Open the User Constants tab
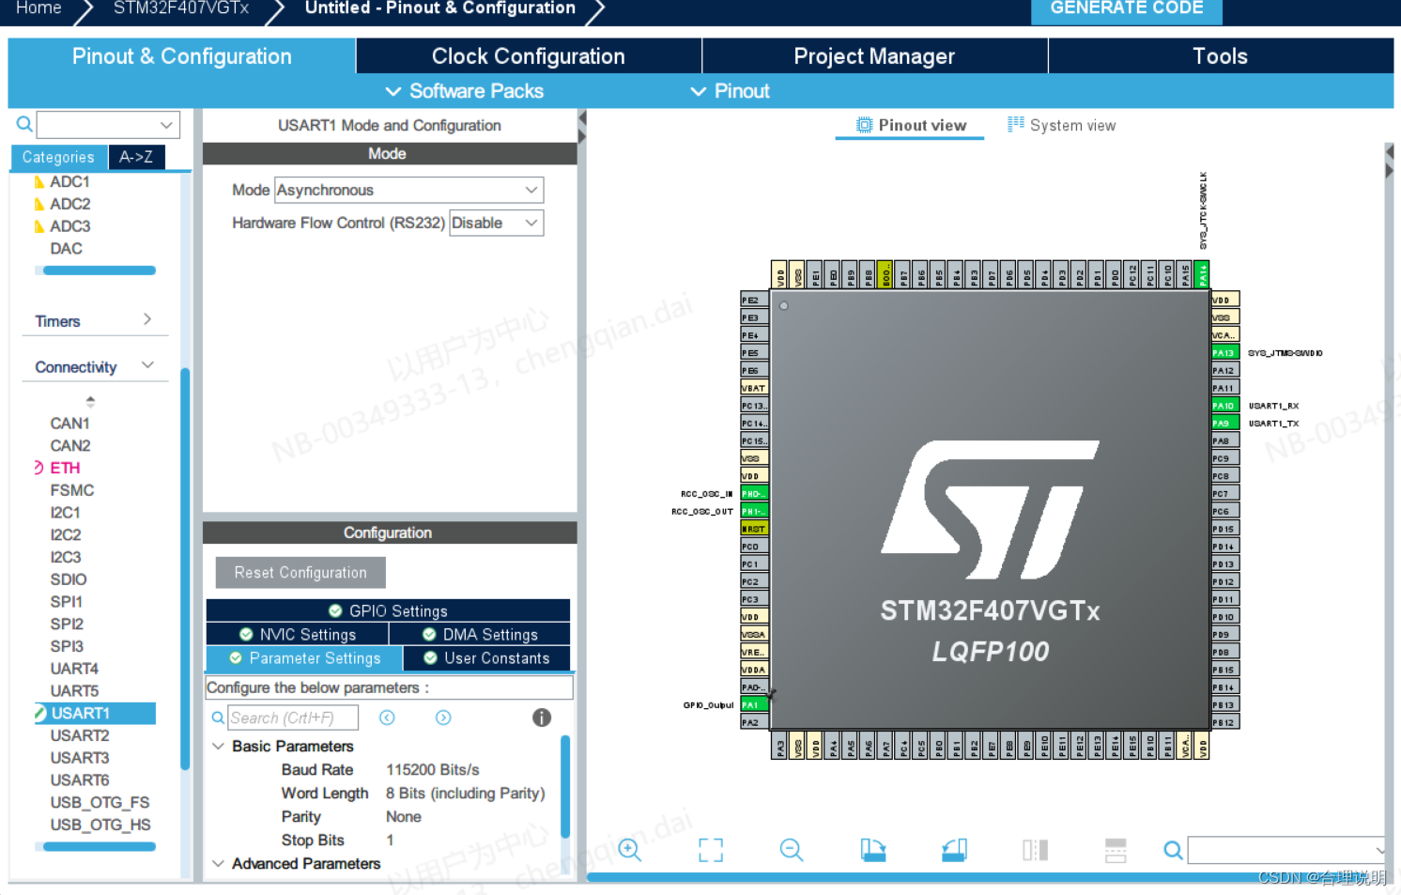This screenshot has width=1401, height=895. tap(485, 658)
